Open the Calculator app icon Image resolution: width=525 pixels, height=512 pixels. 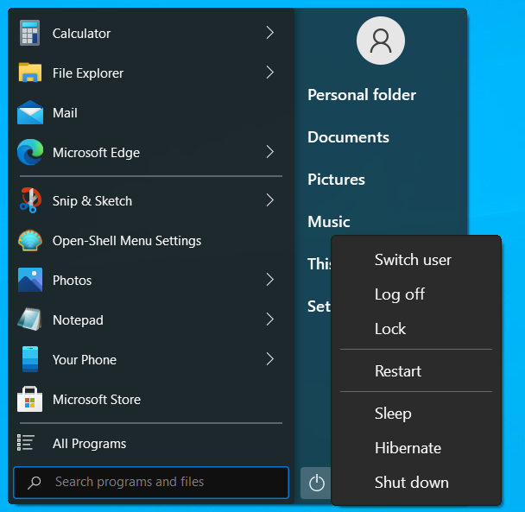click(30, 33)
